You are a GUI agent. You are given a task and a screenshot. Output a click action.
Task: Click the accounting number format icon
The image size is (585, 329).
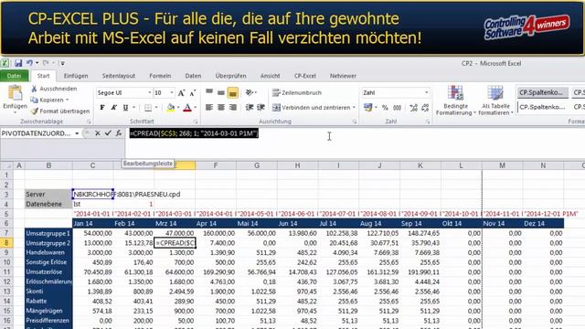click(367, 108)
